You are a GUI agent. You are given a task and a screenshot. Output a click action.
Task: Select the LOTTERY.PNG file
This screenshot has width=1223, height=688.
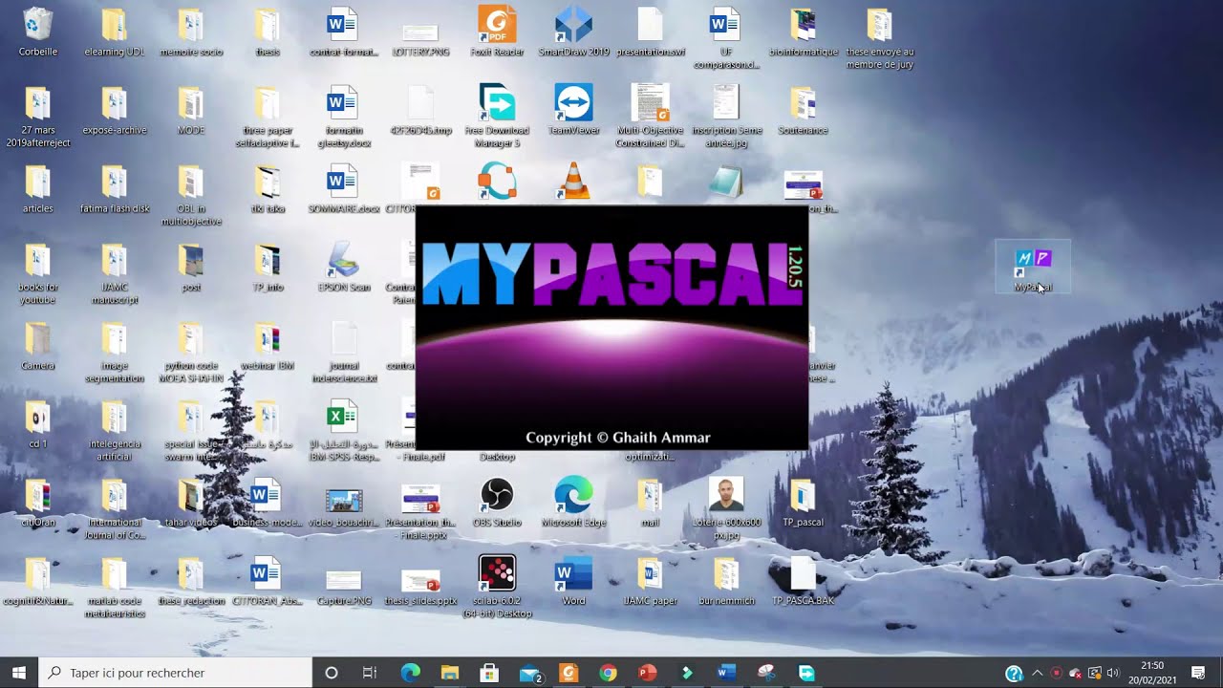[x=420, y=38]
